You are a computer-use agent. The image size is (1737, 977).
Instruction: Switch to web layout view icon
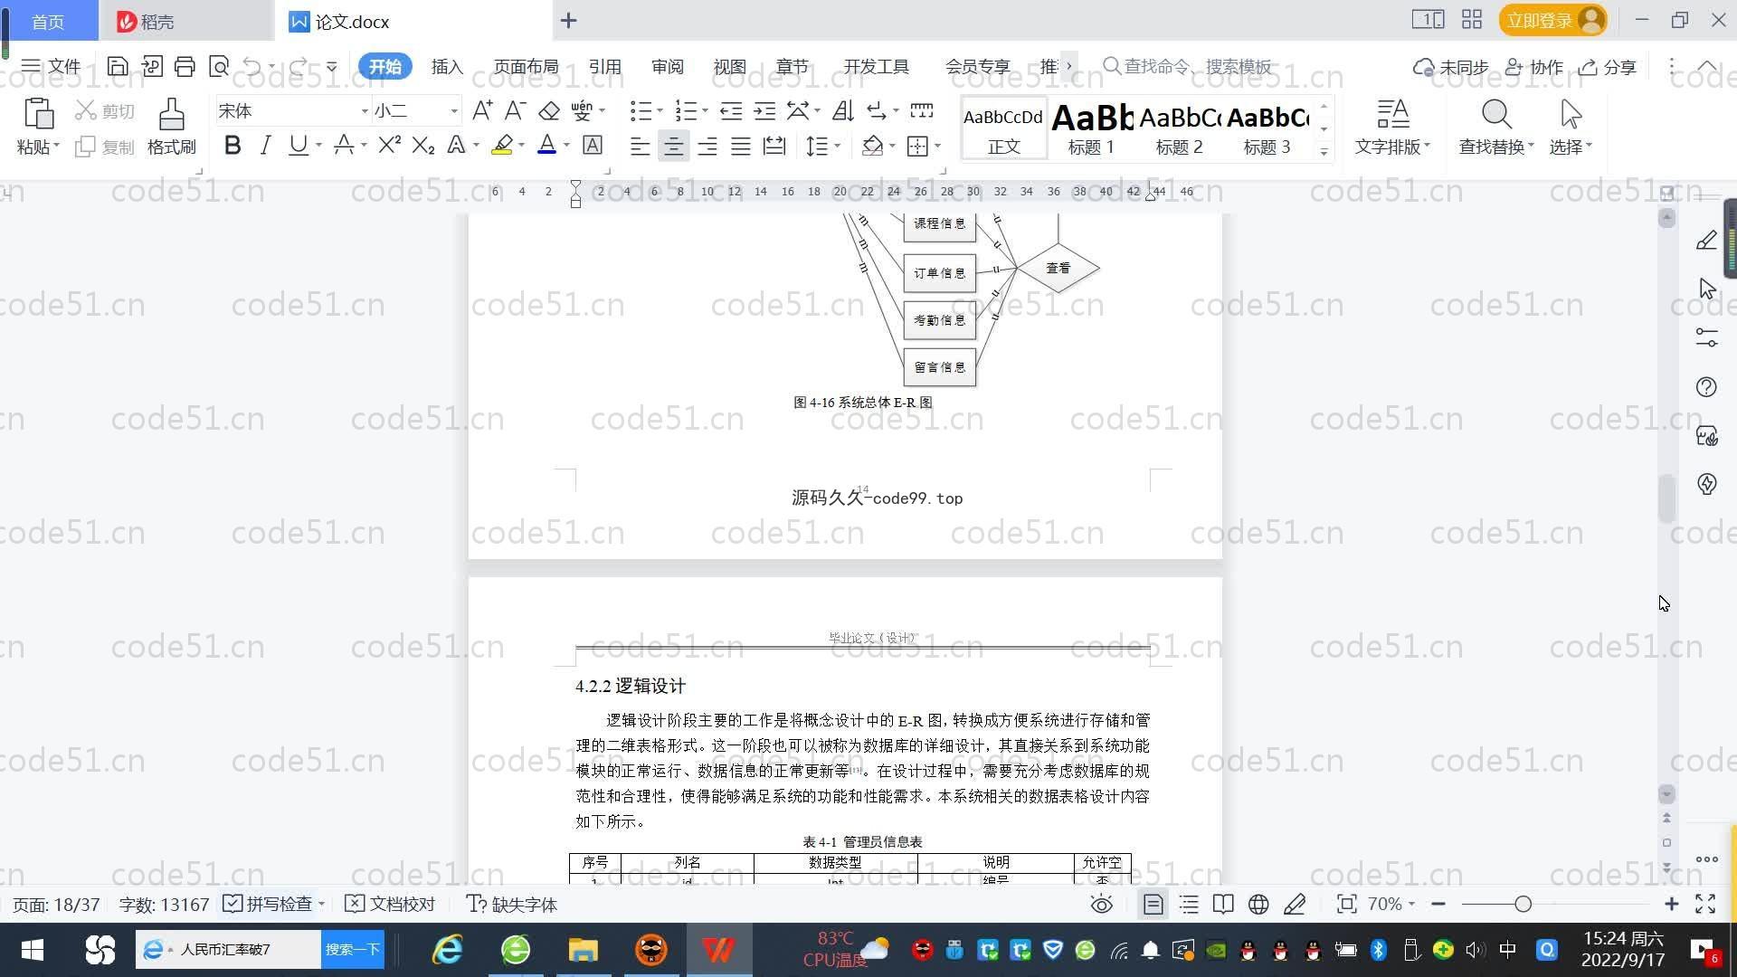pos(1258,905)
